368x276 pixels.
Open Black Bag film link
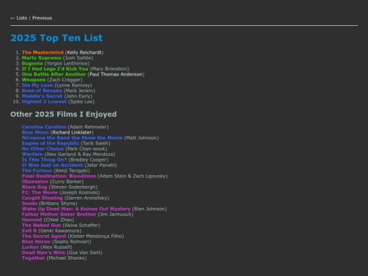pyautogui.click(x=35, y=187)
